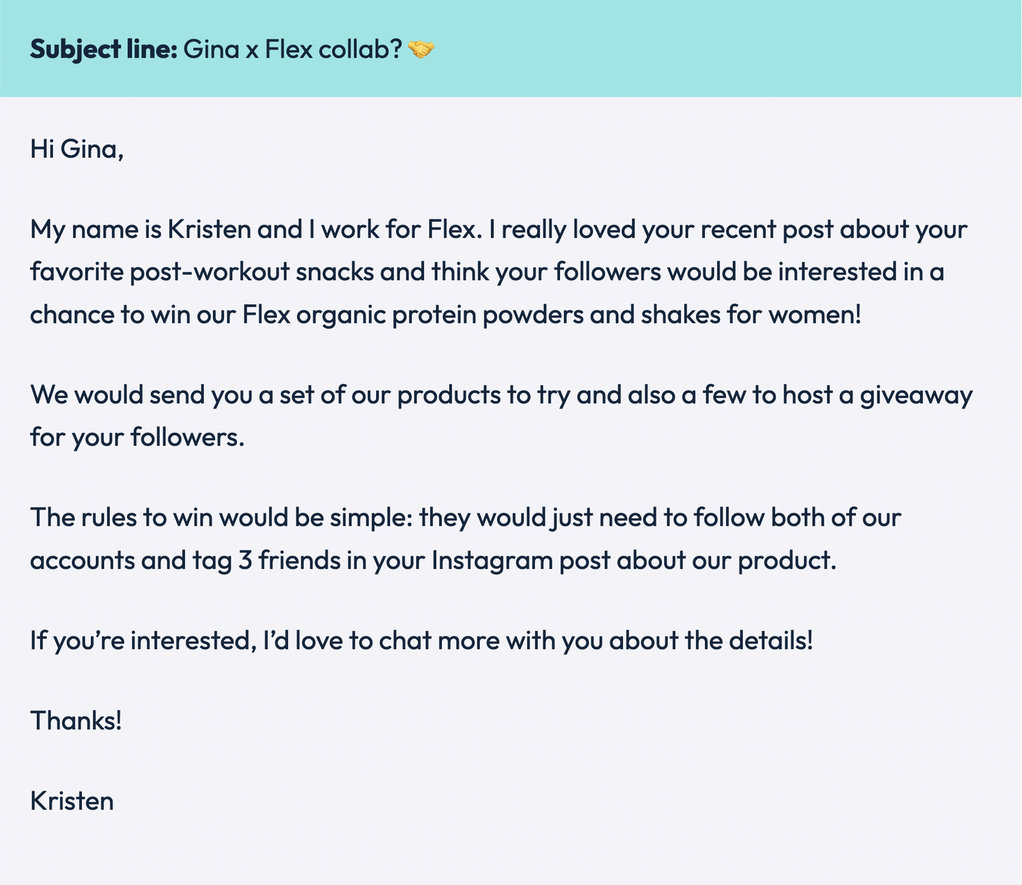The image size is (1022, 885).
Task: Click the word 'giveaway' in the second paragraph
Action: tap(916, 396)
